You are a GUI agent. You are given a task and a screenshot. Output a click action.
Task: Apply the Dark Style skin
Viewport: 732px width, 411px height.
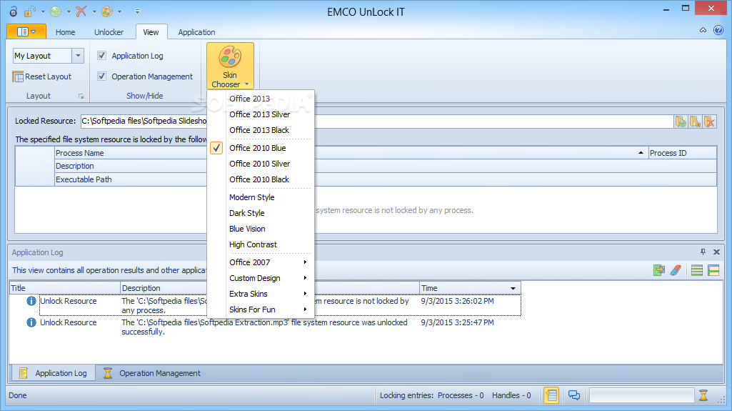pyautogui.click(x=261, y=213)
